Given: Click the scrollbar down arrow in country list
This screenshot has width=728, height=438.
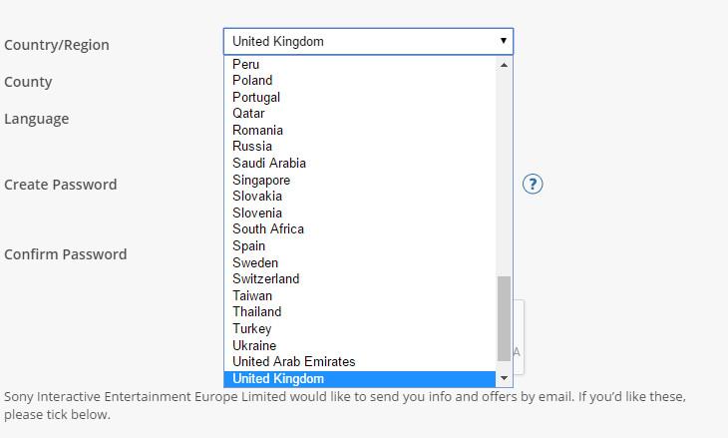Looking at the screenshot, I should coord(504,378).
